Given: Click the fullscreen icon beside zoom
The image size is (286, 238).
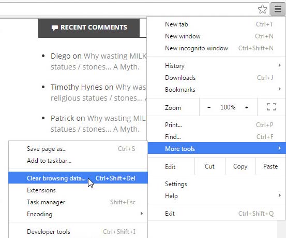Looking at the screenshot, I should click(x=272, y=107).
